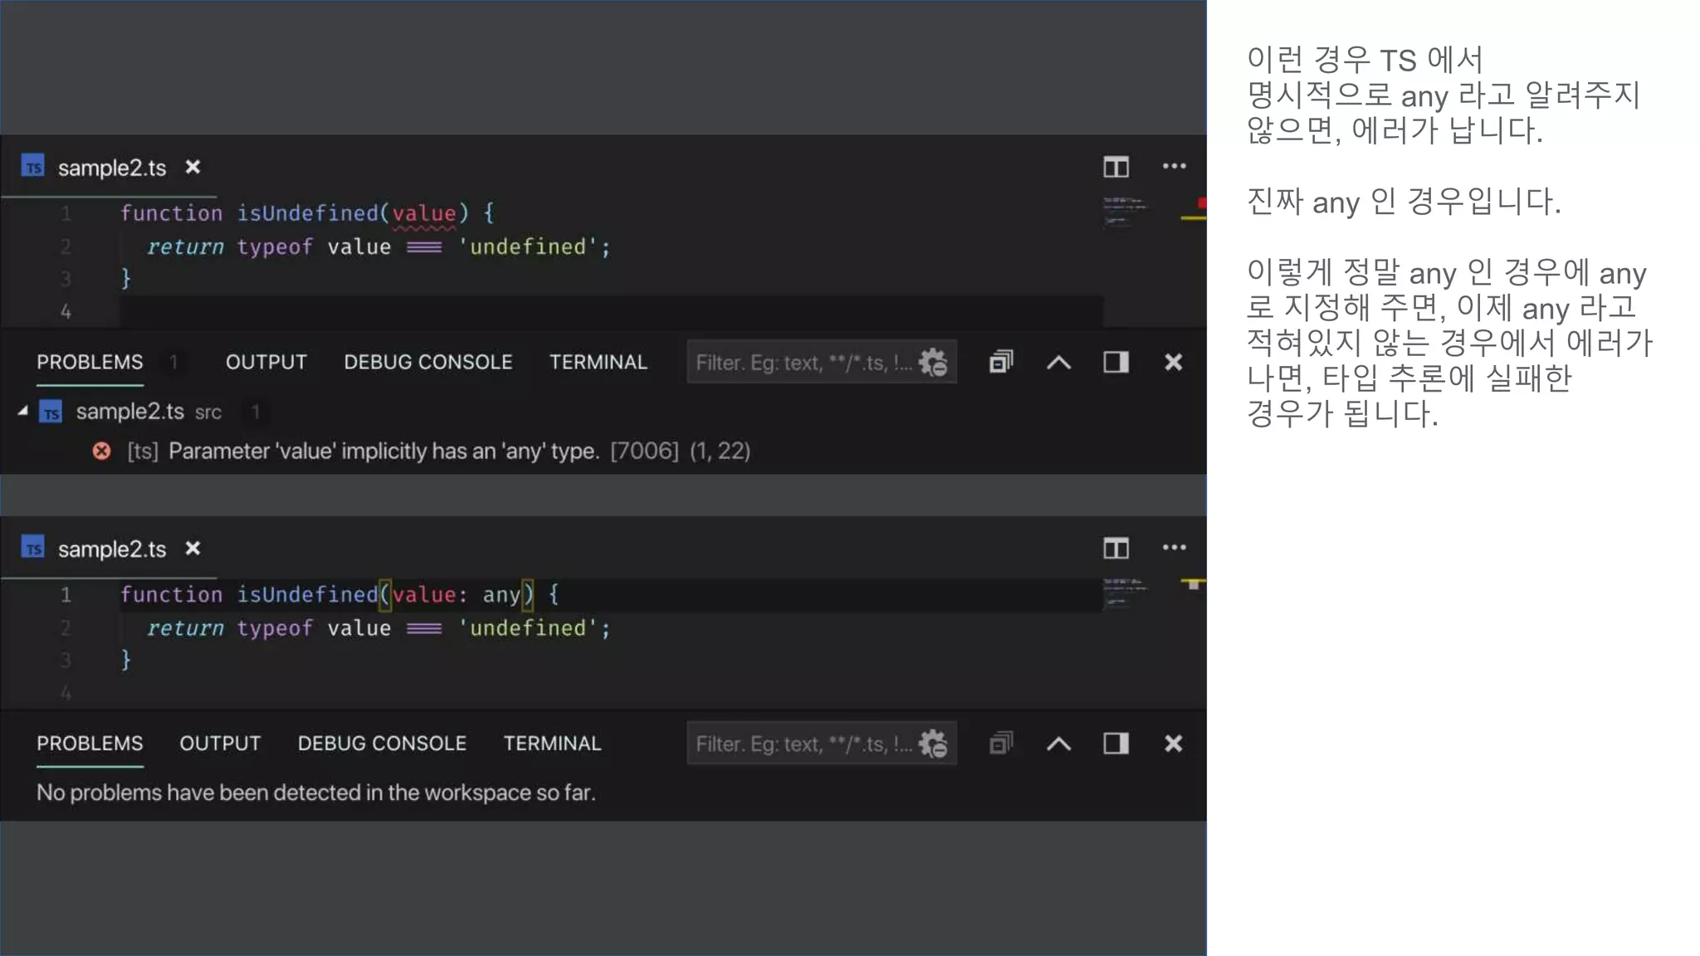Screen dimensions: 1700x956
Task: Move the upper panel to the side
Action: (x=1116, y=362)
